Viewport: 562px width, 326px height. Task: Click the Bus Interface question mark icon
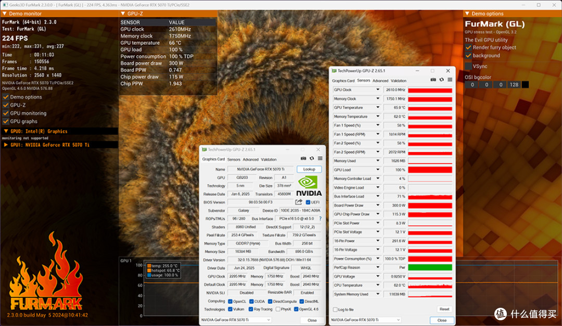320,218
